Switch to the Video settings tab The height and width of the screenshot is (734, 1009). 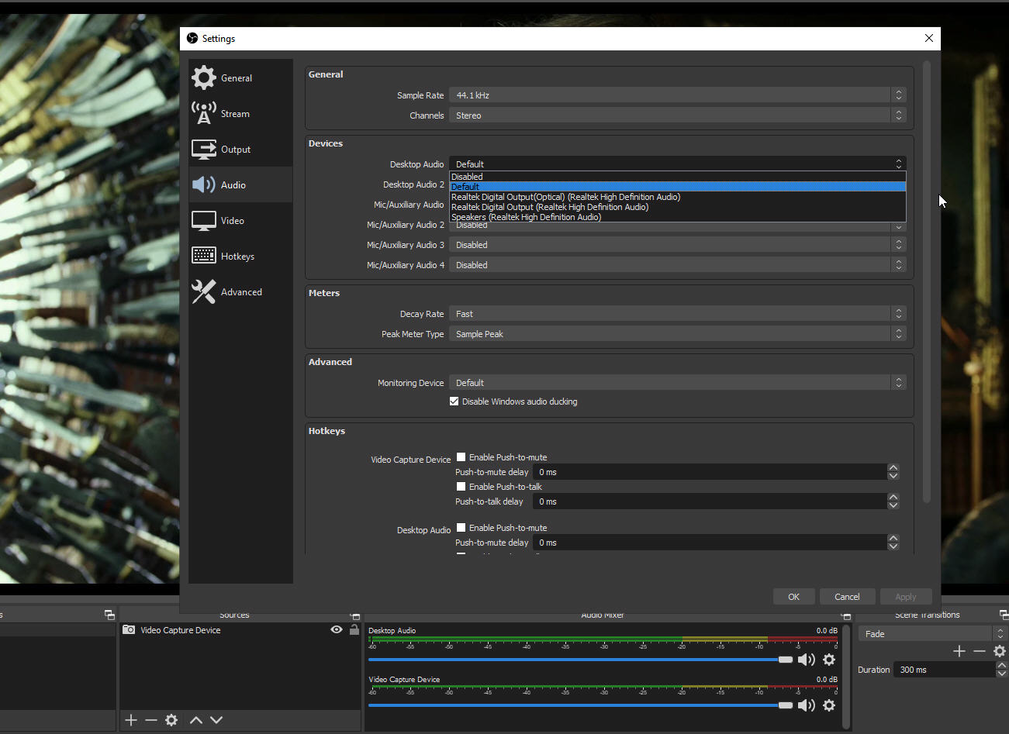coord(233,221)
